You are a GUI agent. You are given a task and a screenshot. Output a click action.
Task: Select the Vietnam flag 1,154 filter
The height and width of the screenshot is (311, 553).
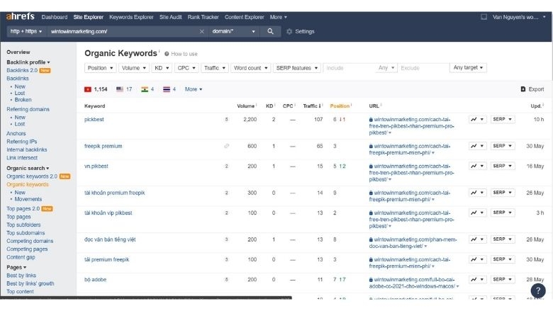coord(96,89)
